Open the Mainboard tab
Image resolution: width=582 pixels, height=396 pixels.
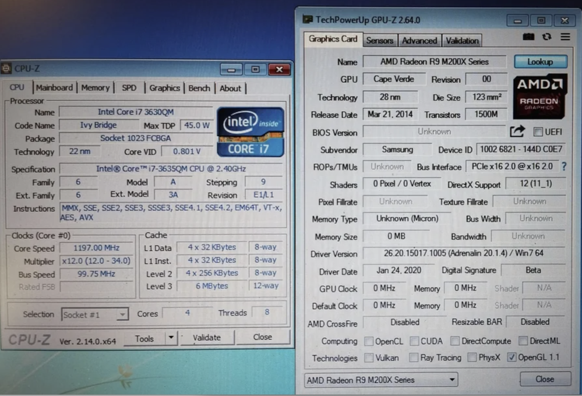click(x=55, y=88)
